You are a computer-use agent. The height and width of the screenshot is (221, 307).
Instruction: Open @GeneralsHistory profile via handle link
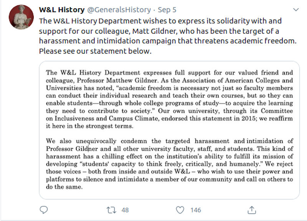point(119,10)
